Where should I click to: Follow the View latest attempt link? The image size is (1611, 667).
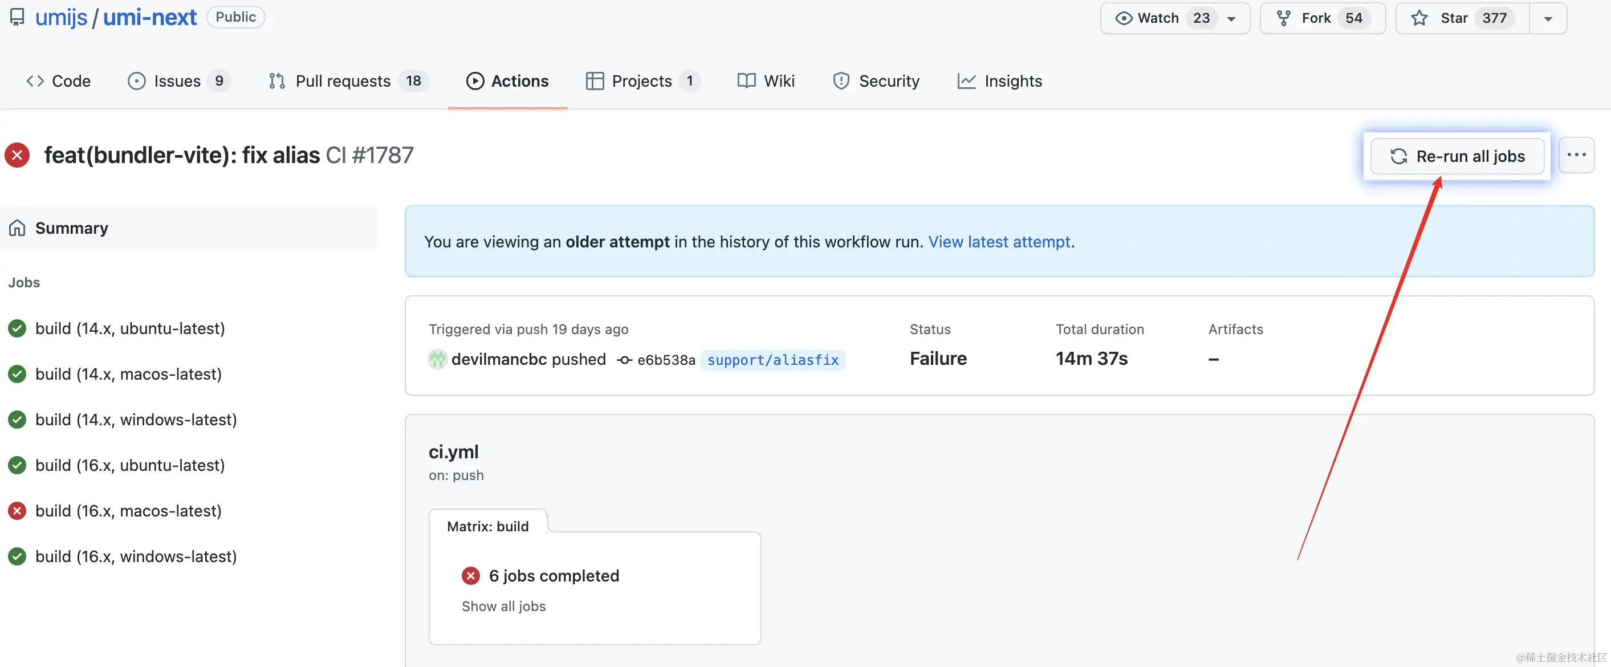click(x=999, y=242)
